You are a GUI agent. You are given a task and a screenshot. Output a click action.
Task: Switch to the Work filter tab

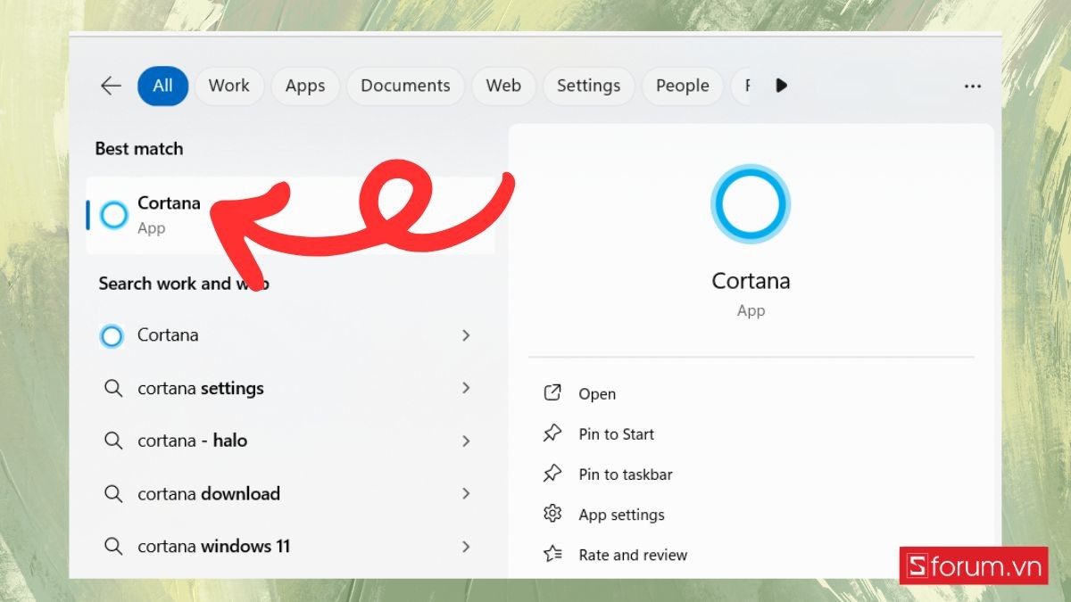[x=229, y=86]
